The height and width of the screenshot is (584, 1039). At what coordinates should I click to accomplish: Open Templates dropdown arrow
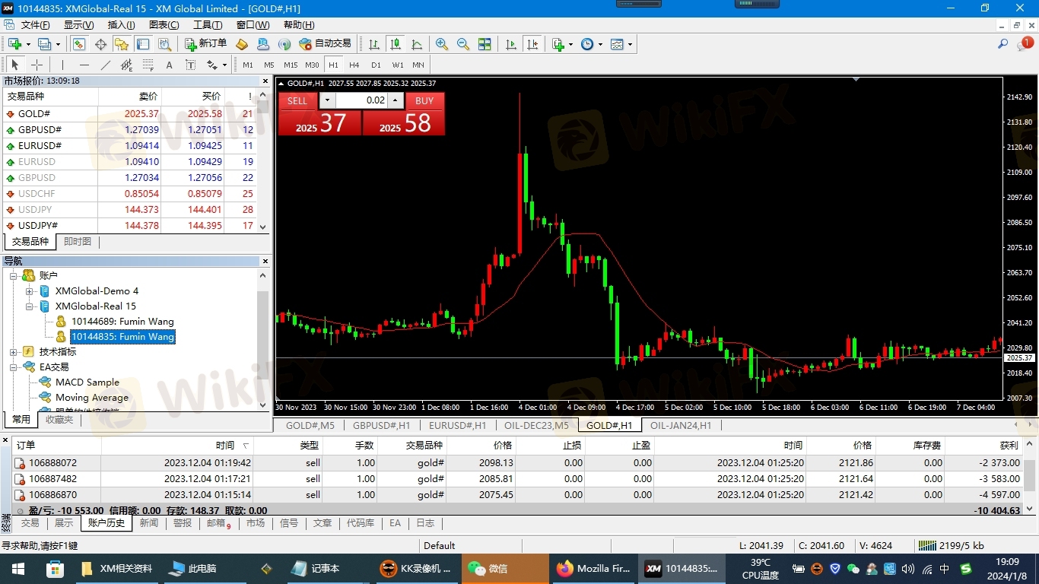coord(630,44)
